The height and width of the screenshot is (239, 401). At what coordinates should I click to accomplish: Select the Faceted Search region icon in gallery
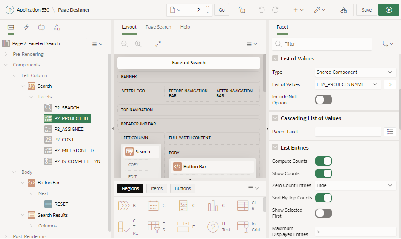click(154, 227)
